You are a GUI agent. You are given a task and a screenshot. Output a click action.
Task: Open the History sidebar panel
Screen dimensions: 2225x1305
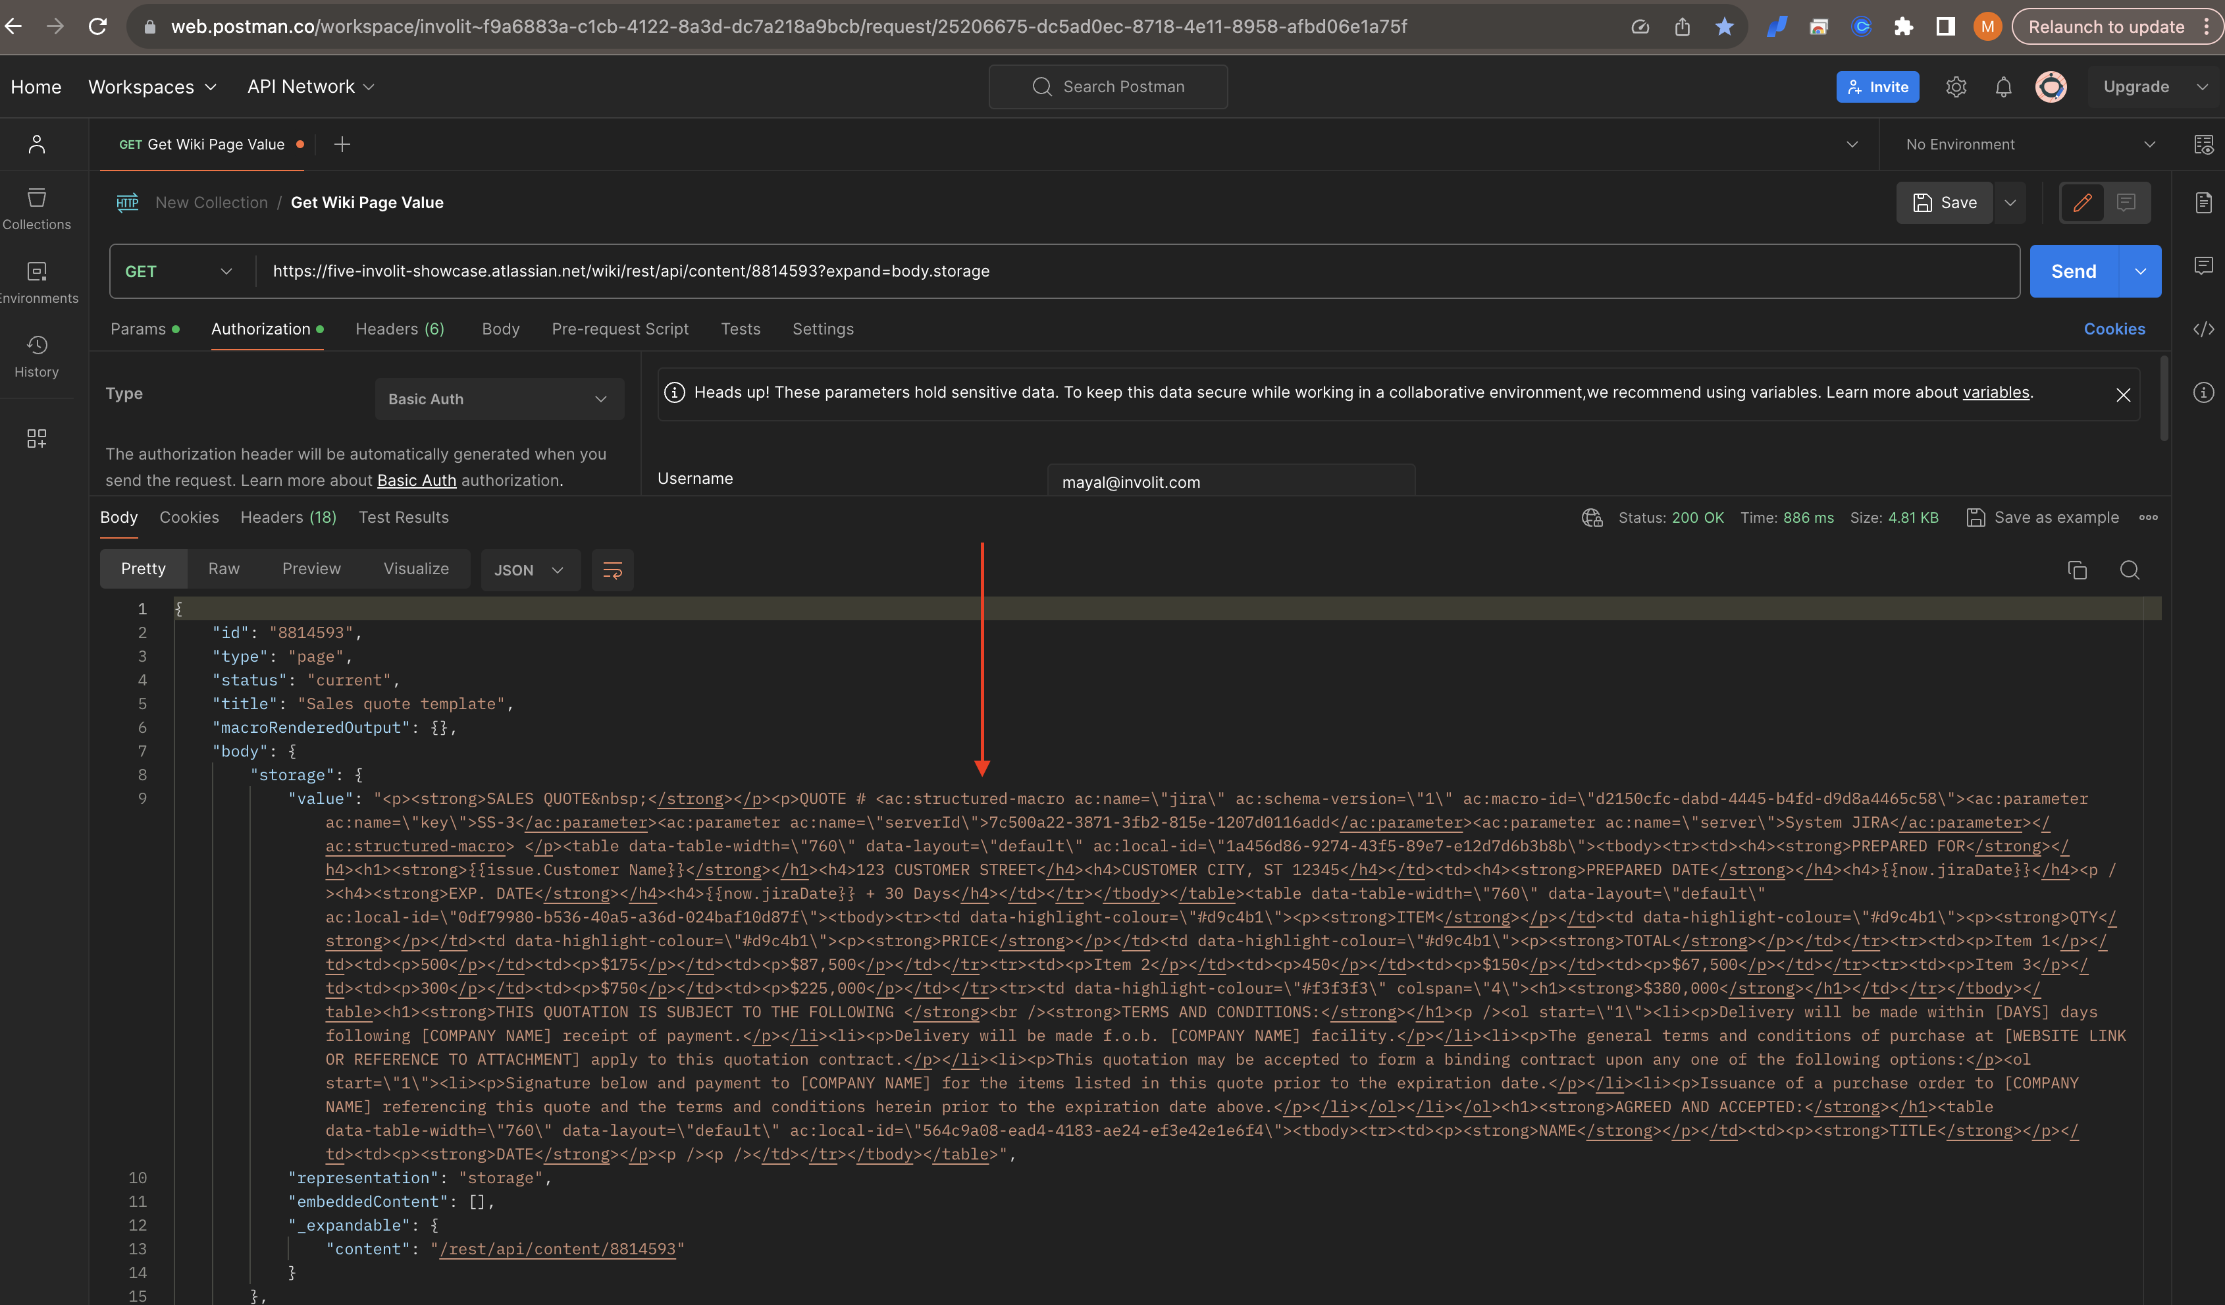36,357
